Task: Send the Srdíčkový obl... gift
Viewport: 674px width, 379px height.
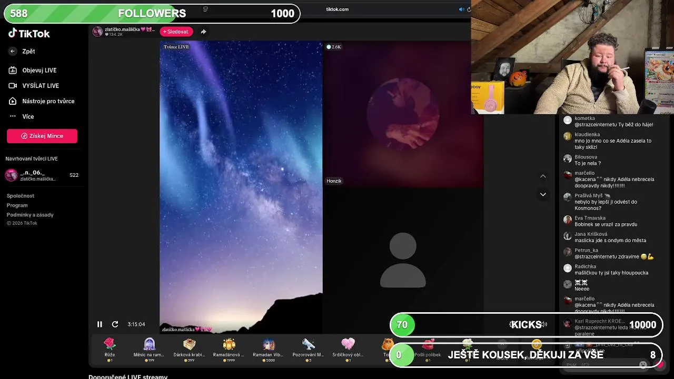Action: [x=348, y=350]
